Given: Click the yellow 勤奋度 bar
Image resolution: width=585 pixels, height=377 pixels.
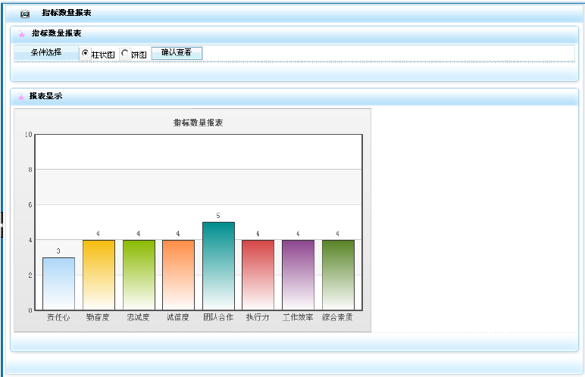Looking at the screenshot, I should (99, 275).
